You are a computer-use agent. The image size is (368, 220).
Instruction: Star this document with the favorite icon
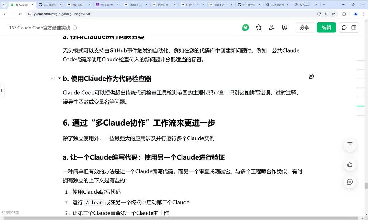tap(259, 28)
